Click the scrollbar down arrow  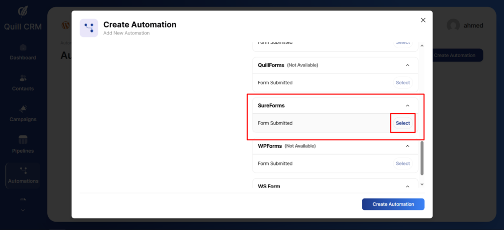point(422,184)
